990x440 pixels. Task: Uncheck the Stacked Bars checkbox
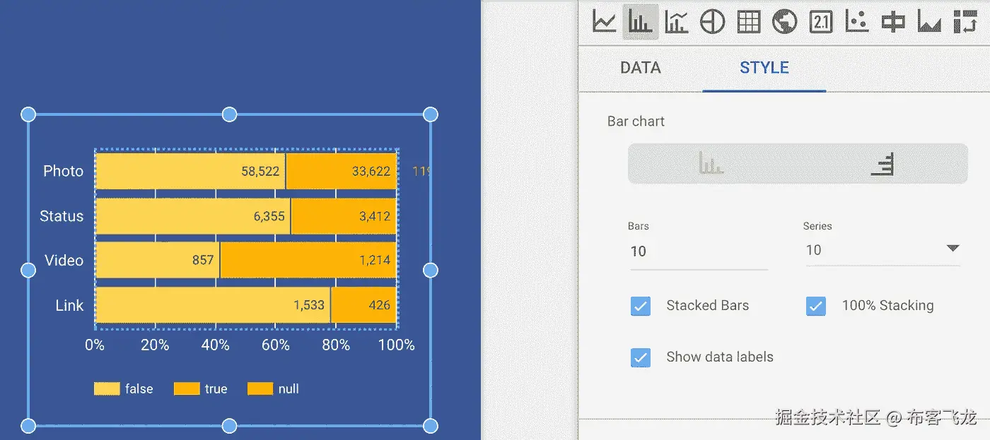pyautogui.click(x=641, y=306)
